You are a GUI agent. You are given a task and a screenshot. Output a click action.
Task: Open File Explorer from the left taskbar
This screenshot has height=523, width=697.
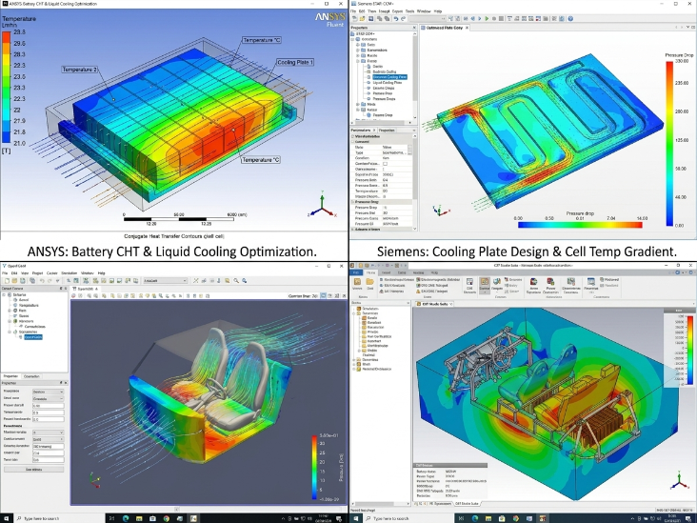point(139,518)
